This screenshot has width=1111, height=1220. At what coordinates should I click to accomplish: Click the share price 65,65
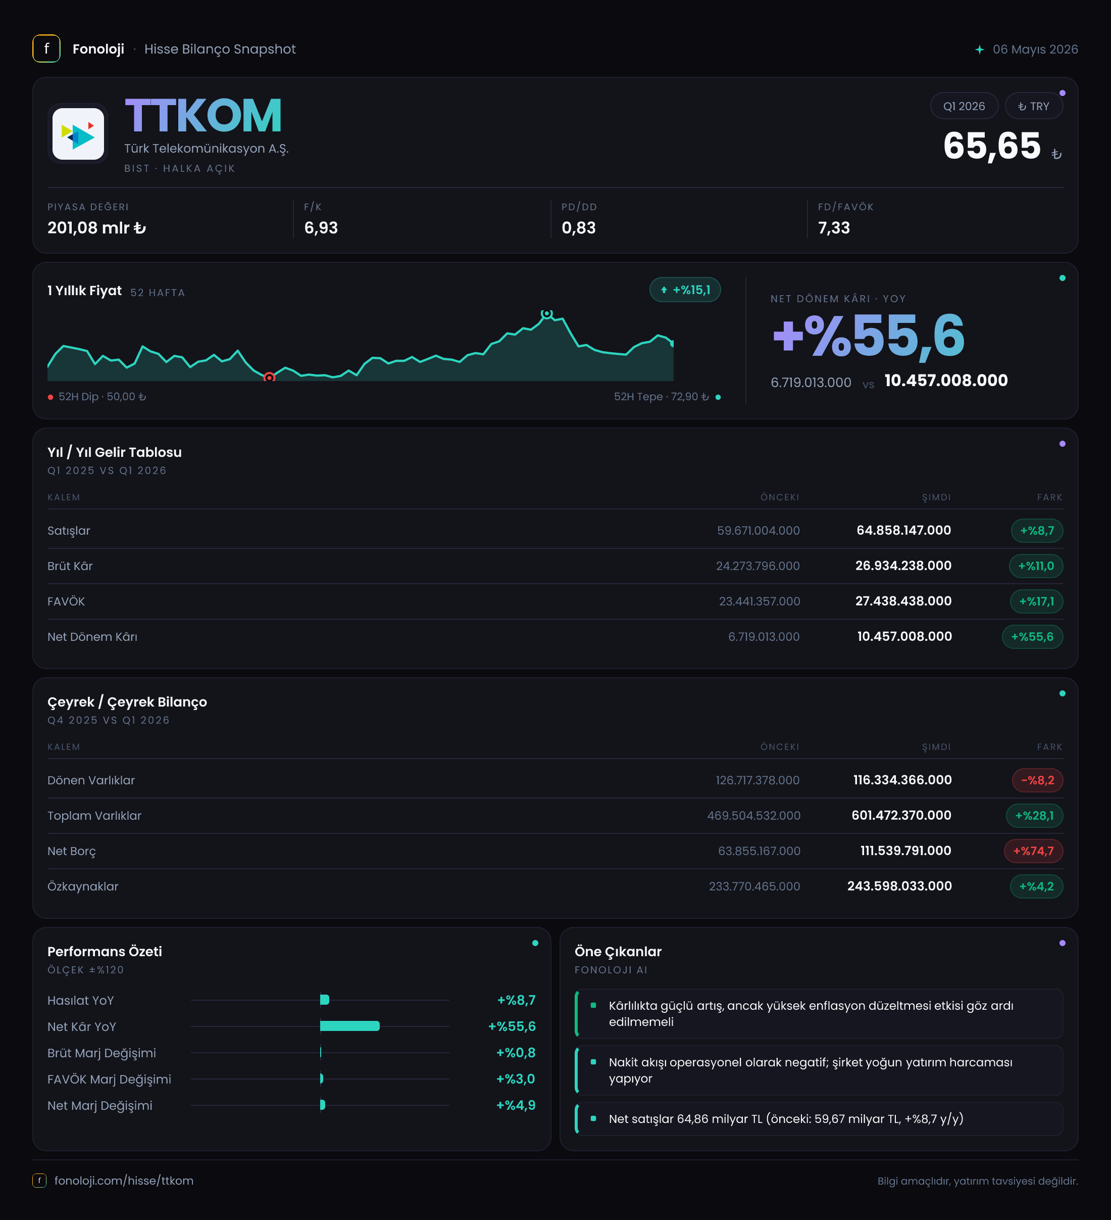click(x=992, y=146)
